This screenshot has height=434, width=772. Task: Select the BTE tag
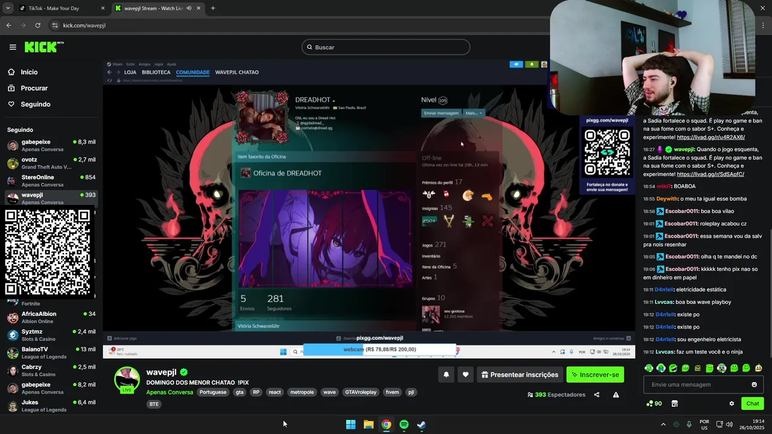click(154, 404)
